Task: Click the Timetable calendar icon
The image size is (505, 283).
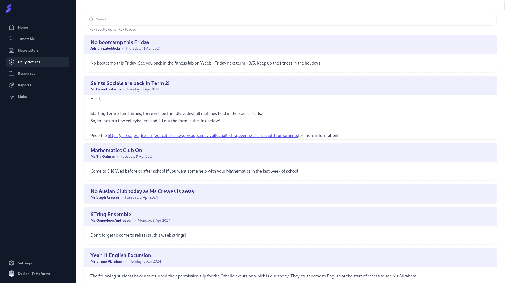Action: [12, 39]
